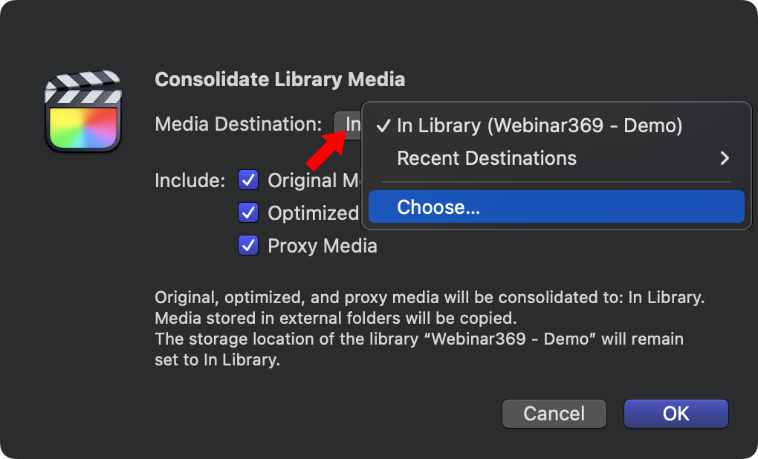This screenshot has width=758, height=459.
Task: Toggle the Optimized Media checkbox
Action: (x=248, y=212)
